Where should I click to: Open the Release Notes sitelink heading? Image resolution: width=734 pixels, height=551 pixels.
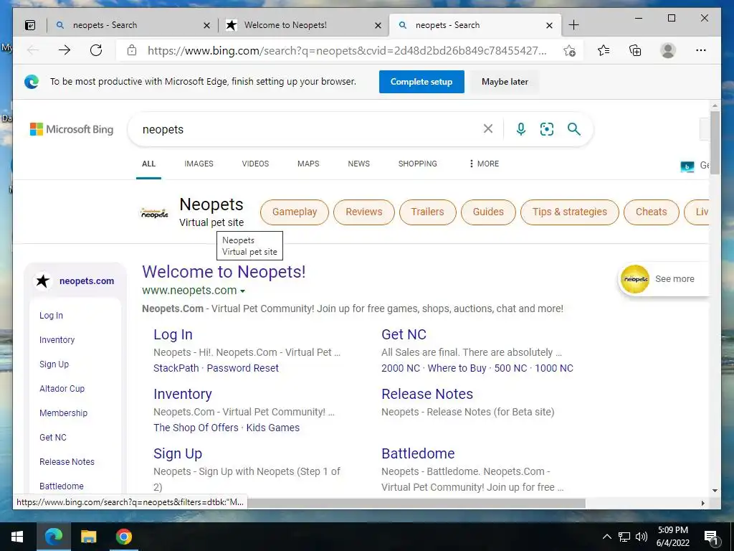tap(427, 394)
